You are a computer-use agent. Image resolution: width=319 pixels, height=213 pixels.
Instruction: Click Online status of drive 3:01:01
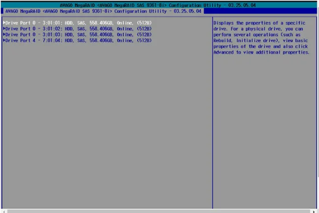tap(125, 23)
